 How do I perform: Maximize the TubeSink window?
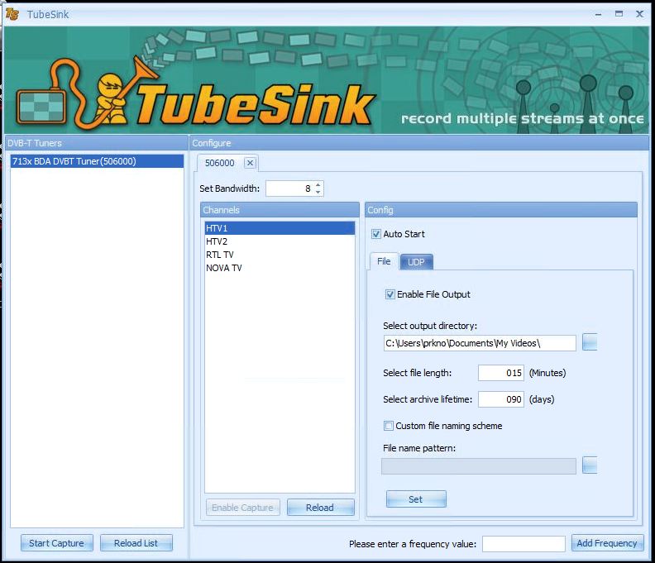tap(619, 14)
